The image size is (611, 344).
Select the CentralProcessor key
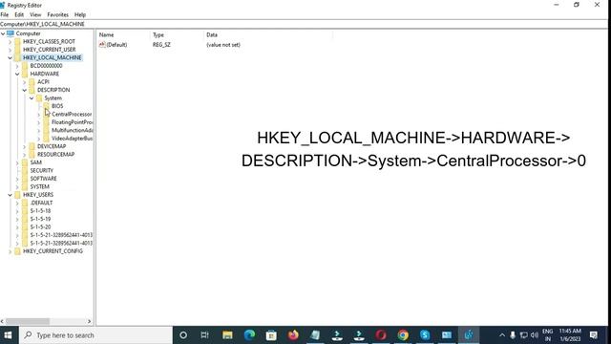[x=72, y=115]
